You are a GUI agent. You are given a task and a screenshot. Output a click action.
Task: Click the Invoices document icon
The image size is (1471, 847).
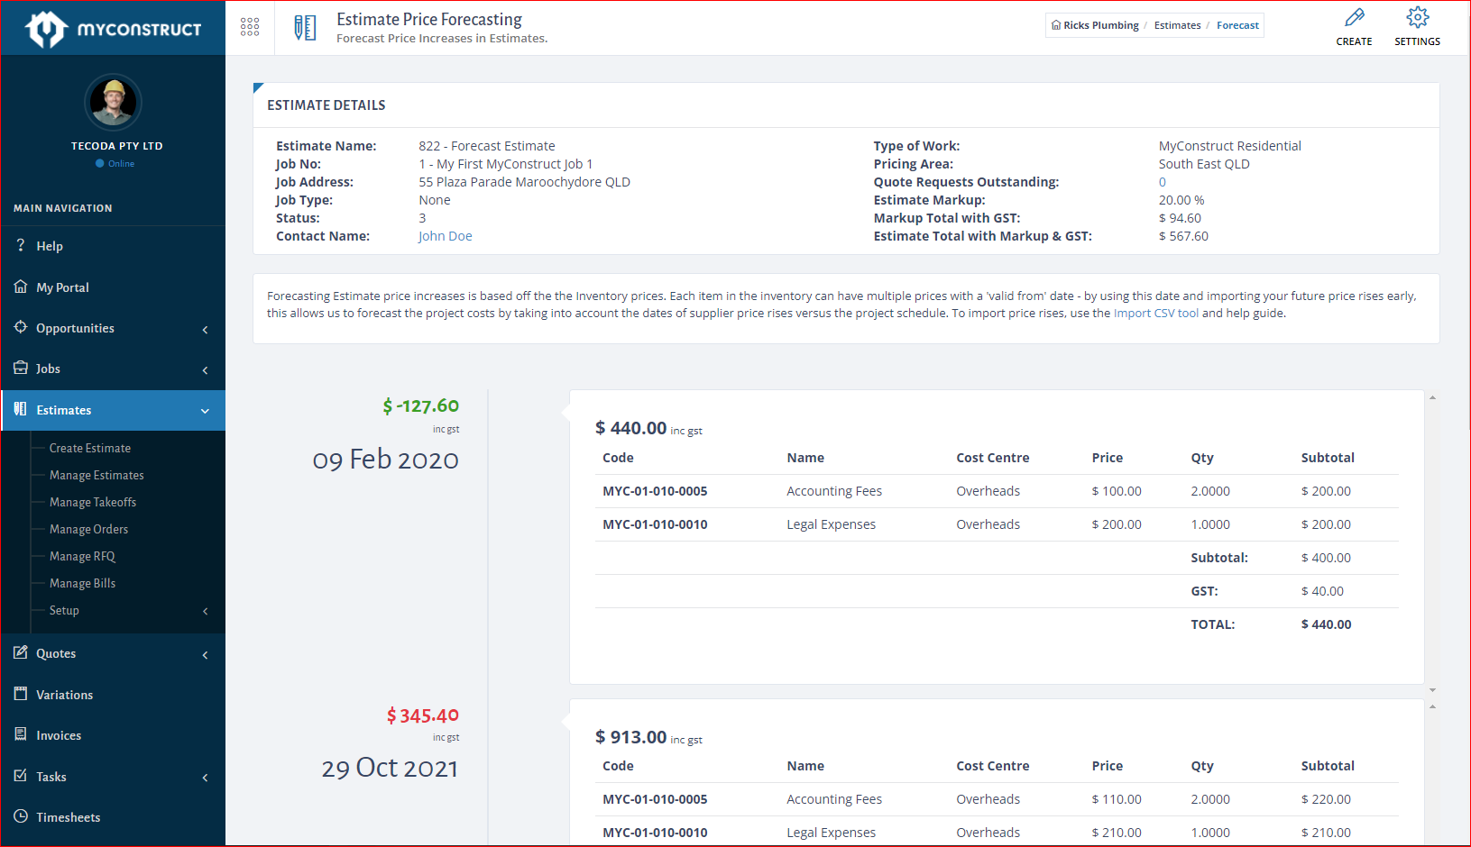coord(21,734)
